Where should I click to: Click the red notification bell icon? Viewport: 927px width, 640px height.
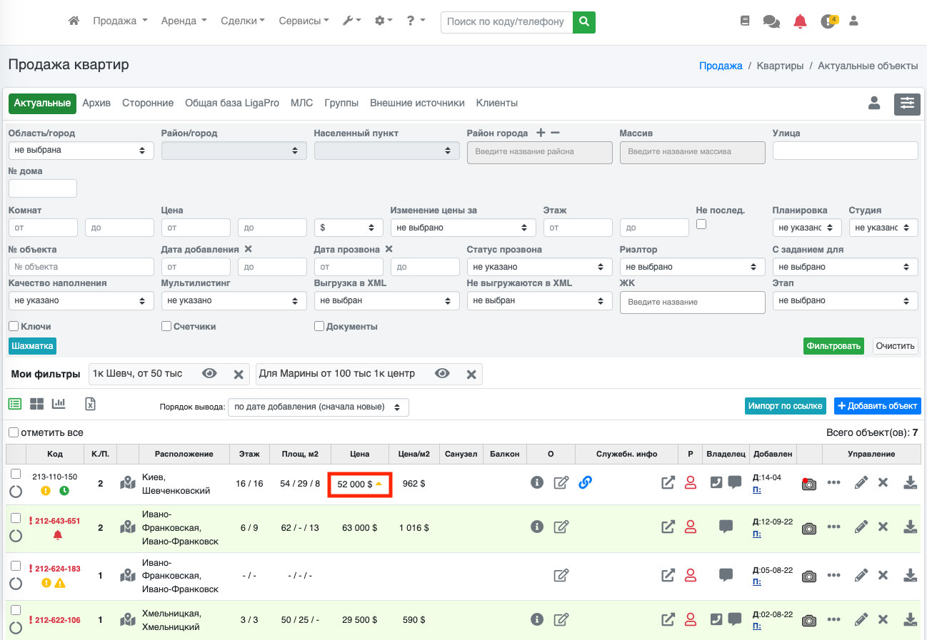(x=800, y=21)
